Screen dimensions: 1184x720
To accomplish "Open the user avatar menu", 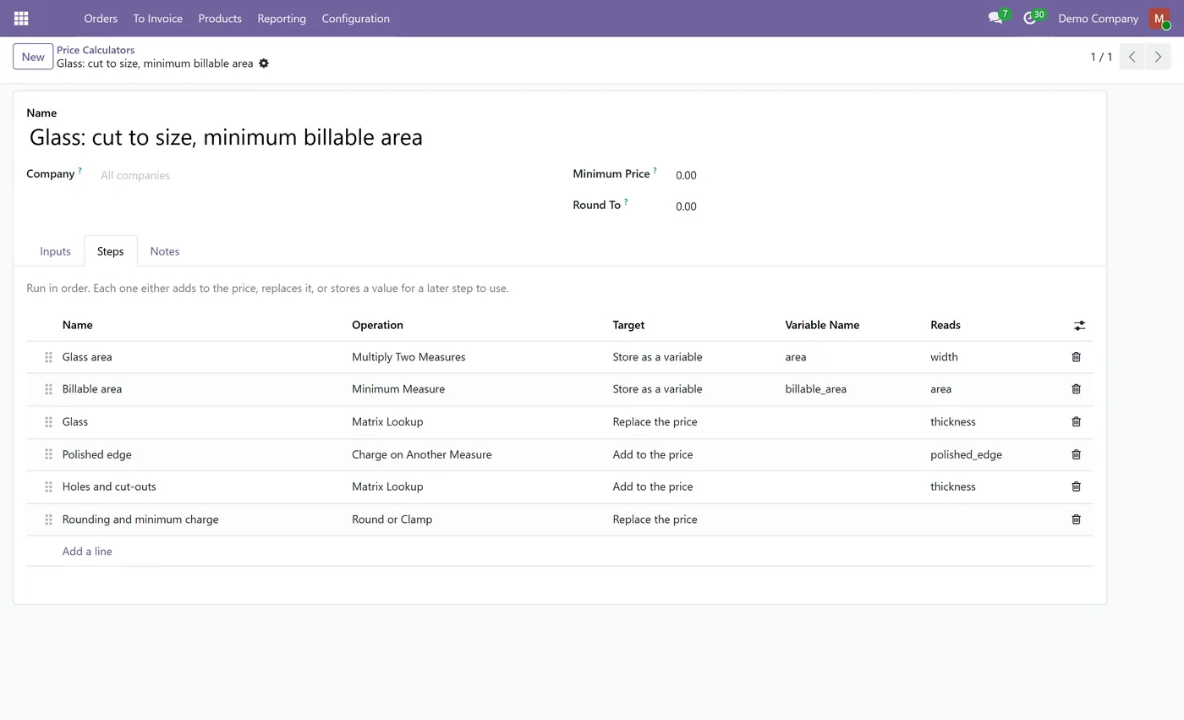I will (1159, 18).
